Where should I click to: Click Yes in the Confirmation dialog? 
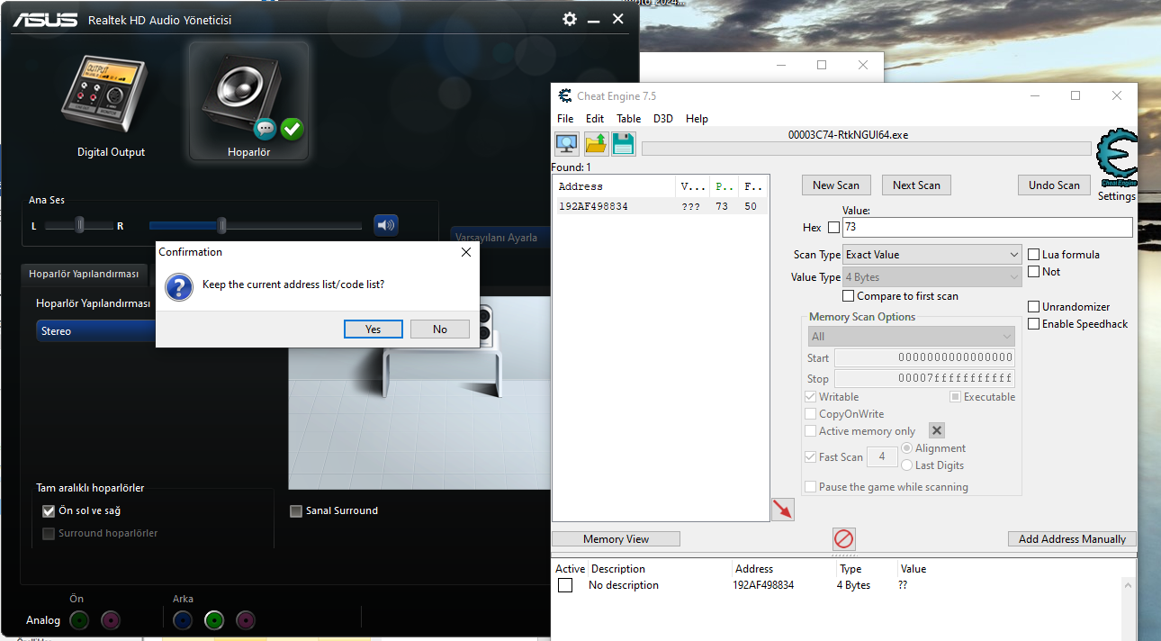pos(373,330)
